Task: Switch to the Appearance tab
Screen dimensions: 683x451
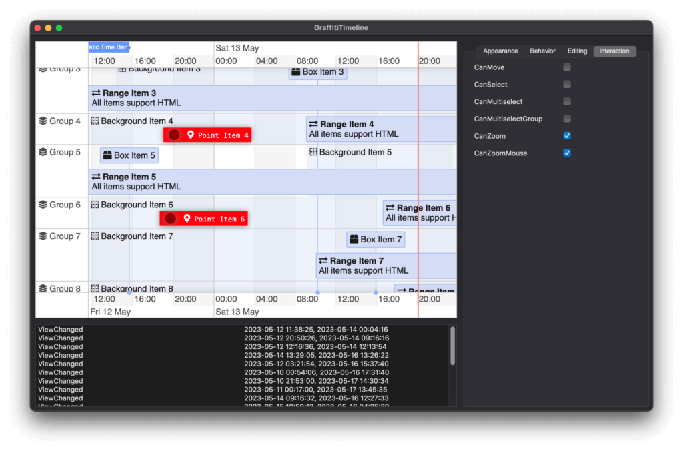Action: [500, 51]
